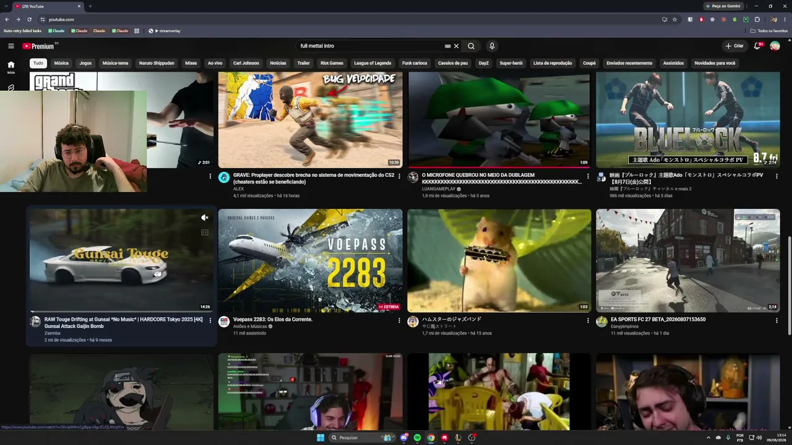This screenshot has width=792, height=445.
Task: Start voice search with the microphone
Action: pos(492,46)
